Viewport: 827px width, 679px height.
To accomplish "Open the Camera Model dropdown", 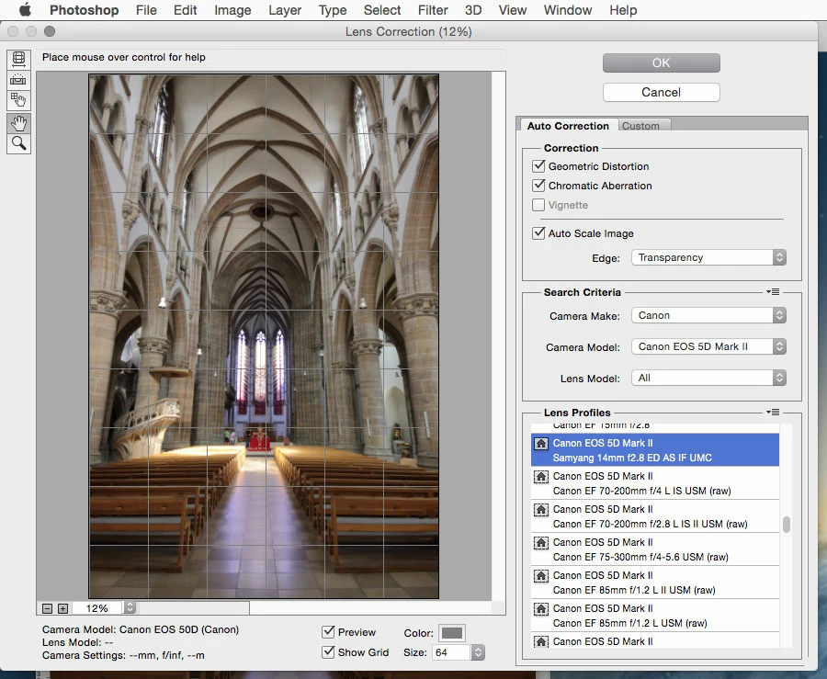I will pos(708,346).
